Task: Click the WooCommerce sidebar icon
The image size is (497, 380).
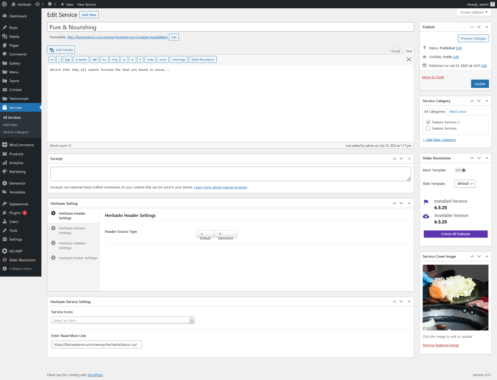Action: pyautogui.click(x=5, y=145)
